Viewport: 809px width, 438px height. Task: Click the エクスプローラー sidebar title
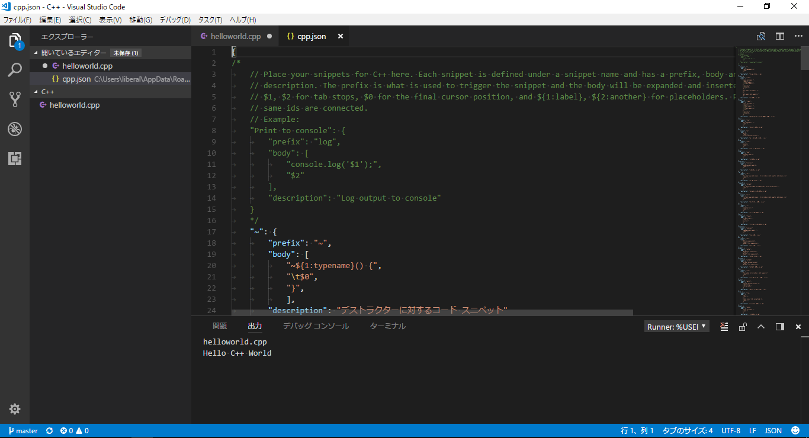pyautogui.click(x=67, y=36)
